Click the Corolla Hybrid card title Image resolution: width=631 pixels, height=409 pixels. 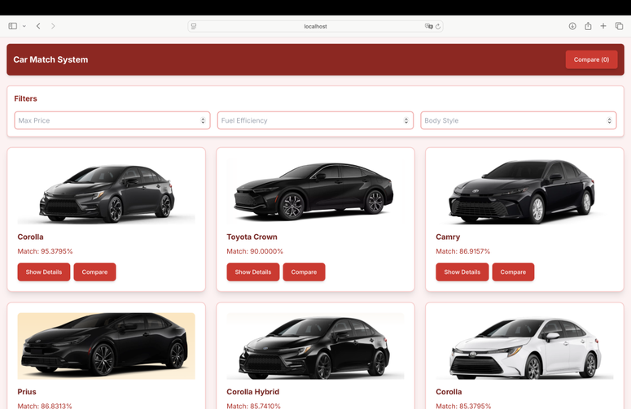point(252,392)
